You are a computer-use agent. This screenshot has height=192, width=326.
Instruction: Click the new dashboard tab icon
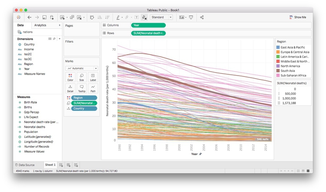[69, 165]
